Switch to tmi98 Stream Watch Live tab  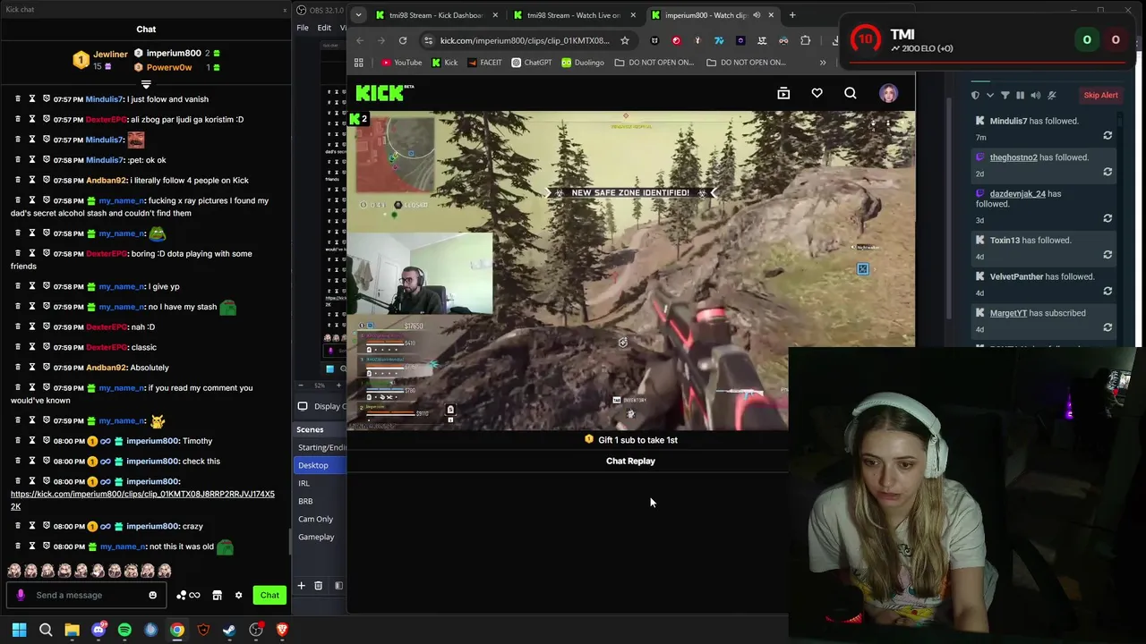point(573,15)
